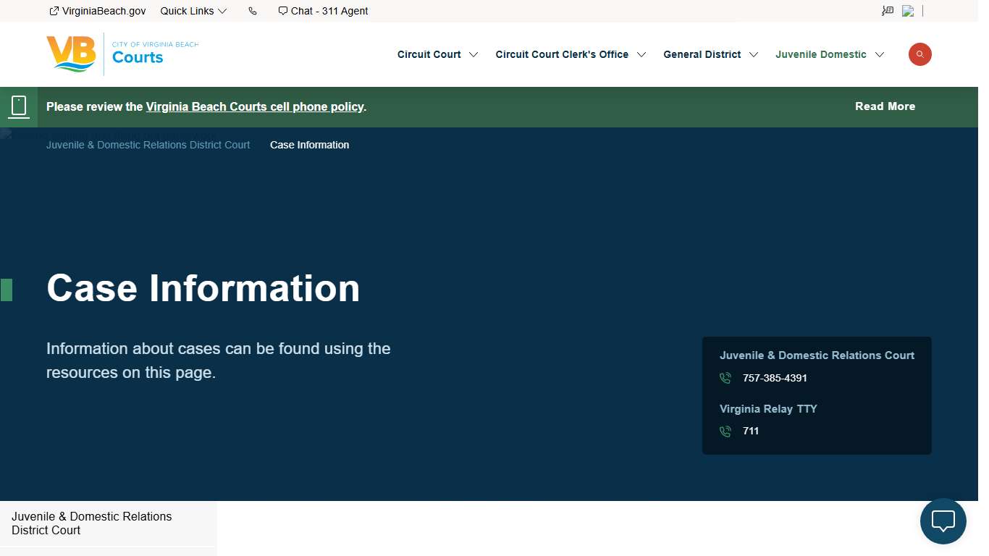The image size is (989, 556).
Task: Click the phone icon in top bar
Action: tap(253, 11)
